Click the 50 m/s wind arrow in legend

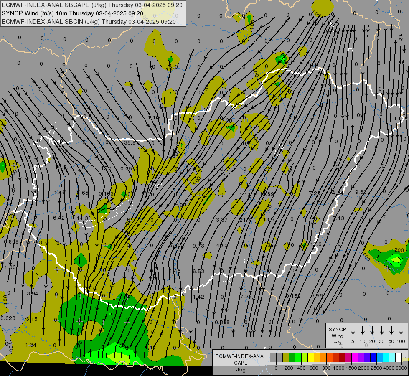[x=391, y=330]
